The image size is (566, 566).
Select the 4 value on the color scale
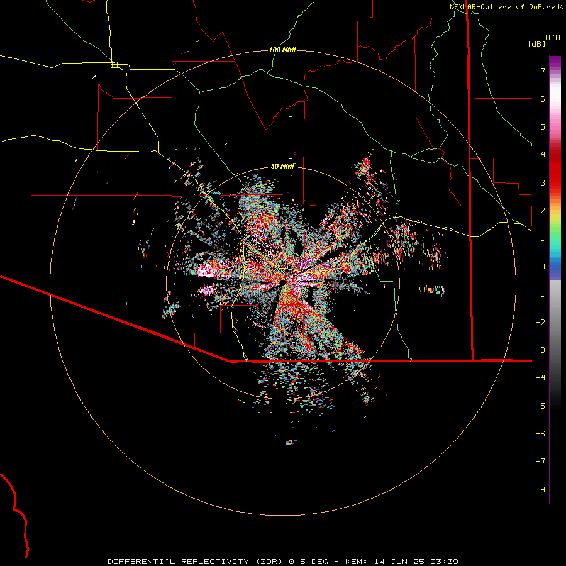543,155
